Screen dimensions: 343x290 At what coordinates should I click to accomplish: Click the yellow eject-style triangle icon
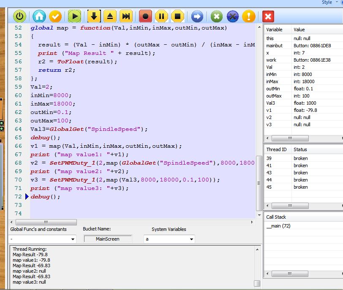[110, 16]
